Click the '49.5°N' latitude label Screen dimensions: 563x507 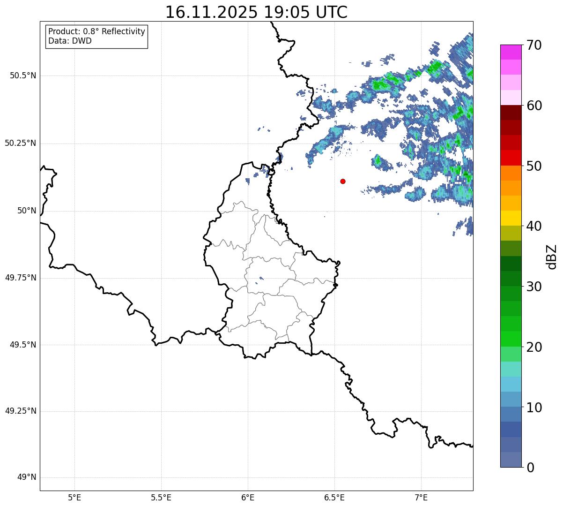[x=23, y=345]
